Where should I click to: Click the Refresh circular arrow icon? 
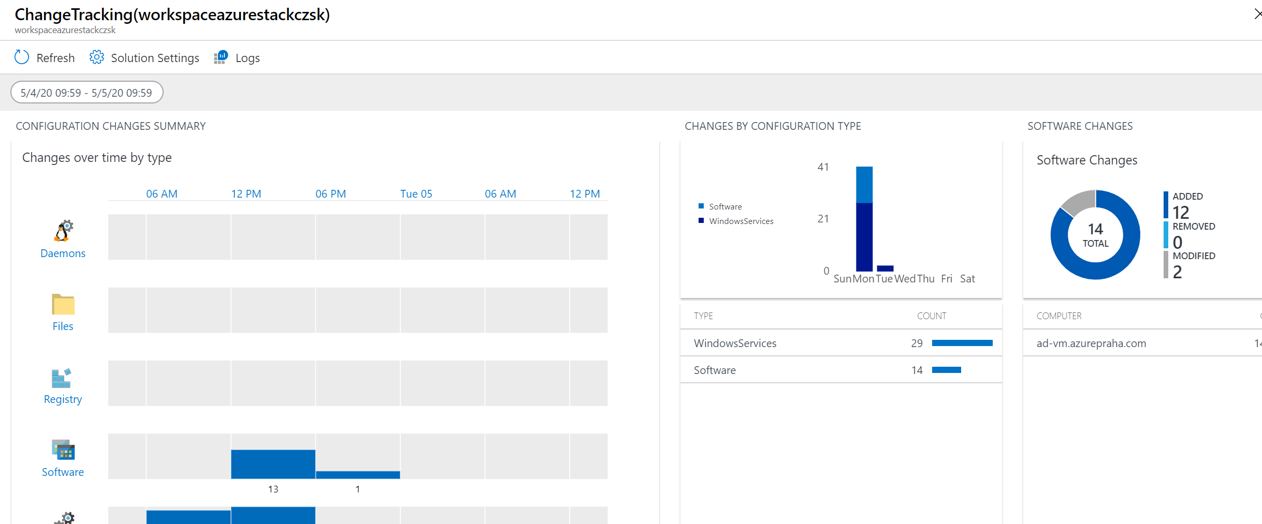pos(22,57)
